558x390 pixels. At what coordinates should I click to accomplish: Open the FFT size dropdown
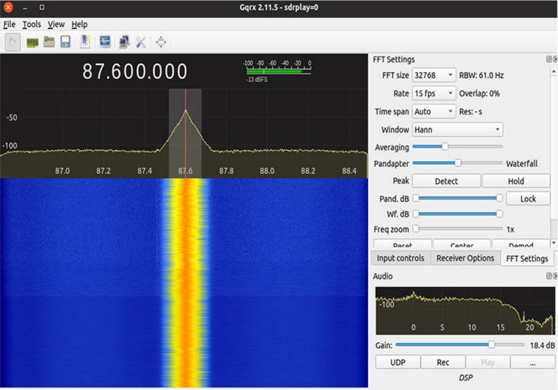[x=434, y=75]
